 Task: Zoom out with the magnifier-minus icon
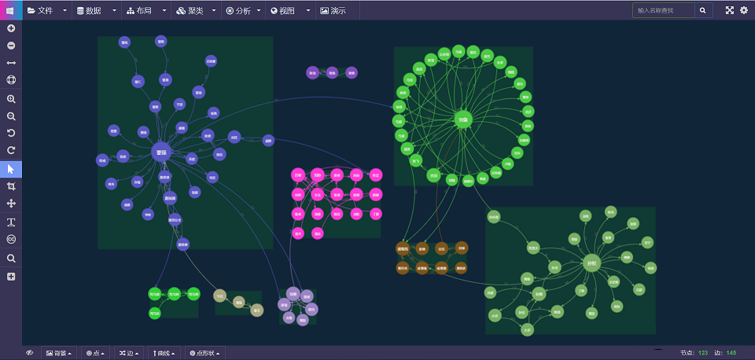tap(11, 116)
